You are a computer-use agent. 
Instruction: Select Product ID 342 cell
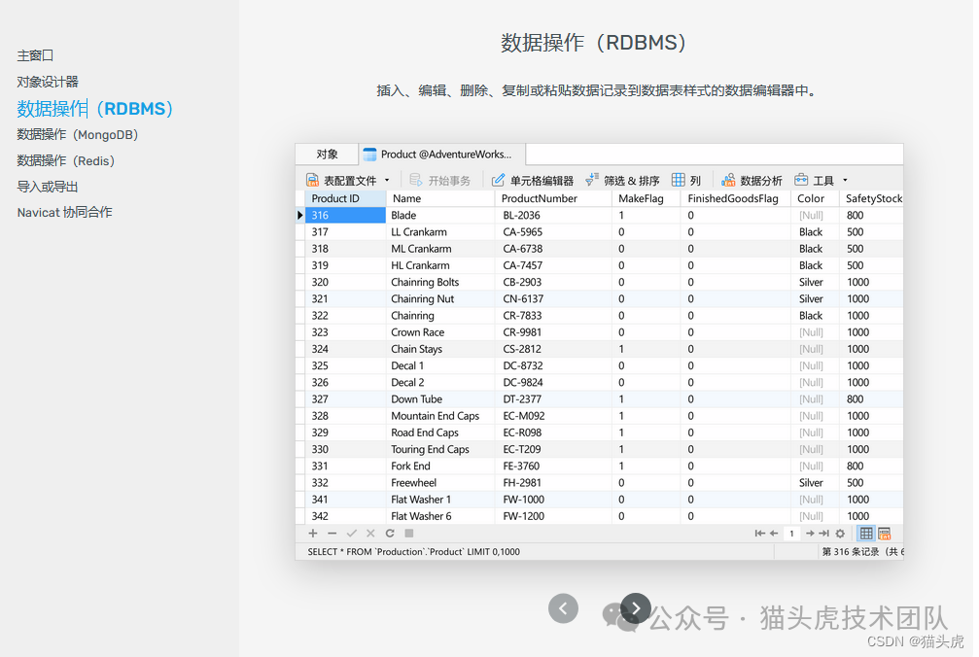click(345, 517)
